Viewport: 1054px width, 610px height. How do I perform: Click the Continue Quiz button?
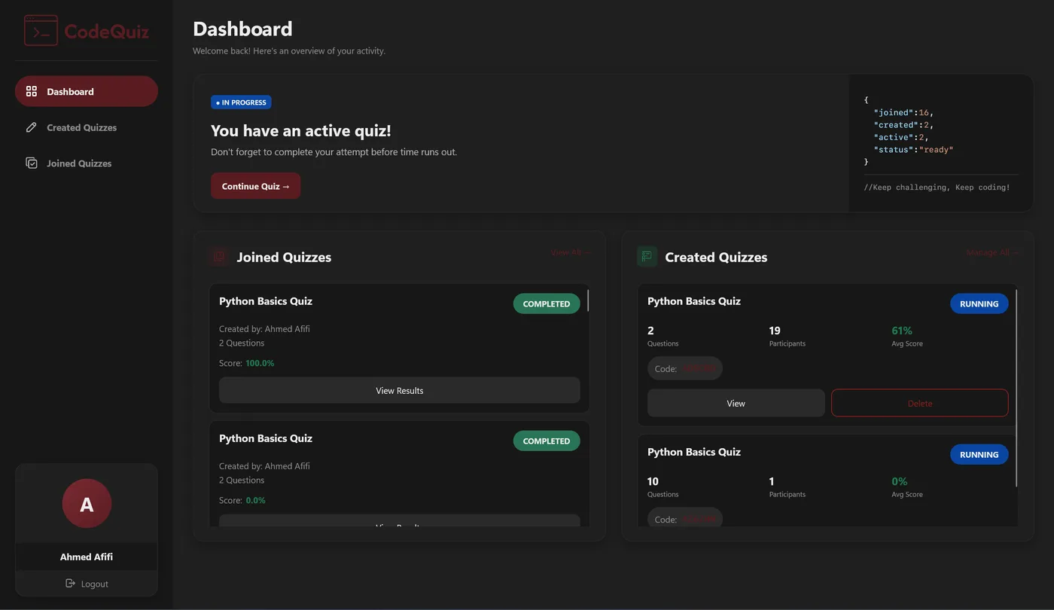[256, 186]
